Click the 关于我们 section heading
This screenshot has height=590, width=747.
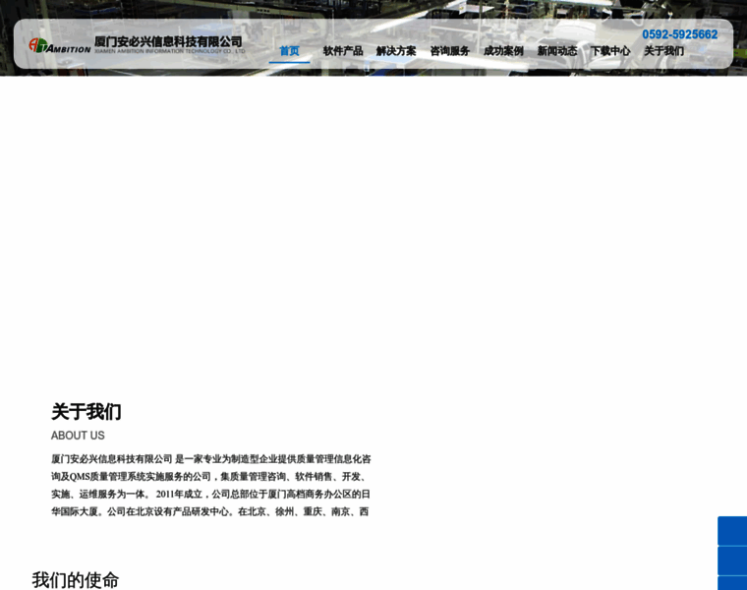pyautogui.click(x=86, y=412)
